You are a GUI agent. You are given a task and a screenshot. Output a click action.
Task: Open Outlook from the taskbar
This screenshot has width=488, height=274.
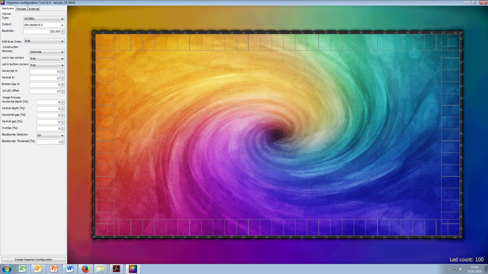point(38,269)
